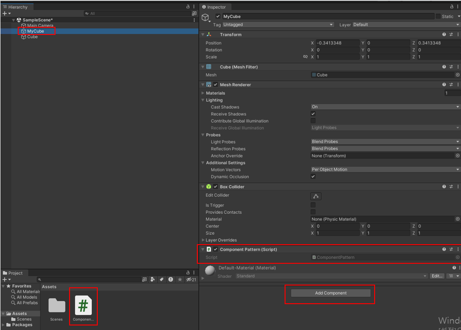Open Mesh Renderer presets icon
This screenshot has height=330, width=461.
(451, 84)
